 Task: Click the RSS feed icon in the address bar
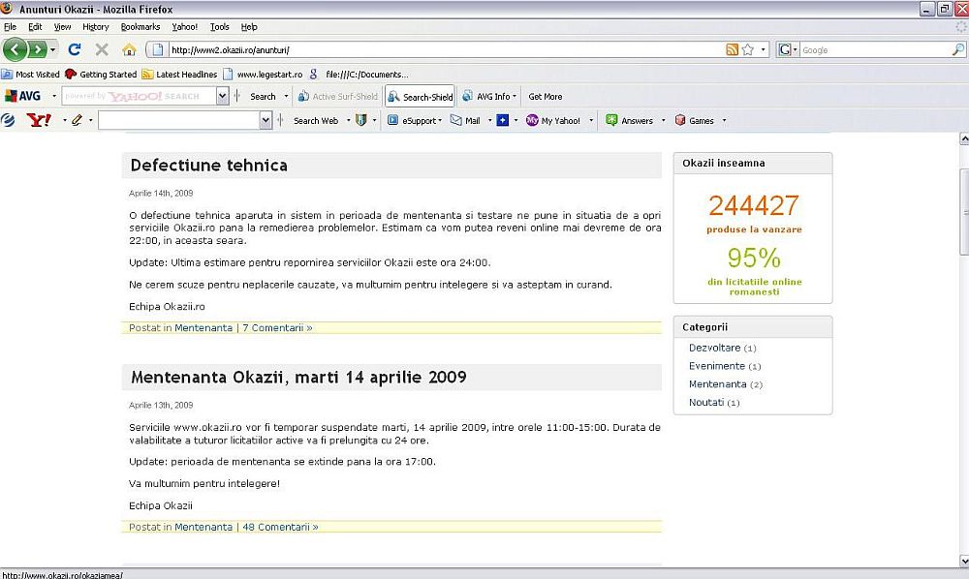click(x=733, y=49)
